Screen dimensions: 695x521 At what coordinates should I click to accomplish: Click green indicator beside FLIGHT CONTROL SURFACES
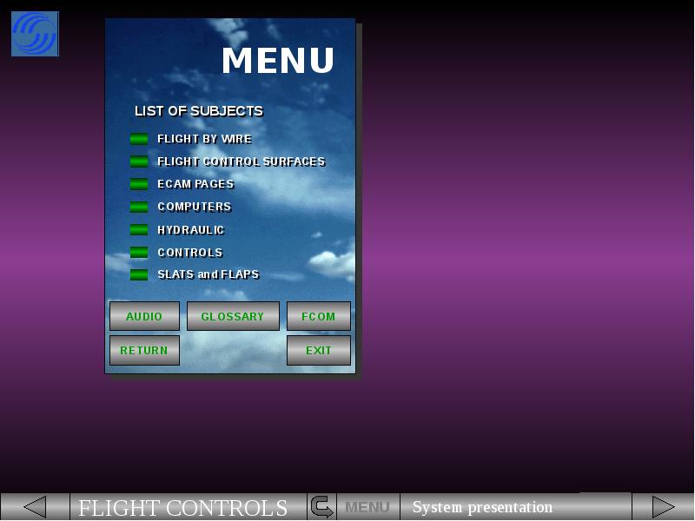point(139,162)
